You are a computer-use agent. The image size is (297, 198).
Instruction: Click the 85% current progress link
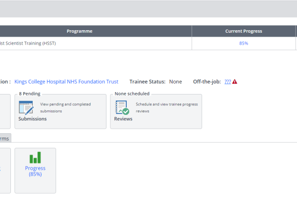point(244,44)
